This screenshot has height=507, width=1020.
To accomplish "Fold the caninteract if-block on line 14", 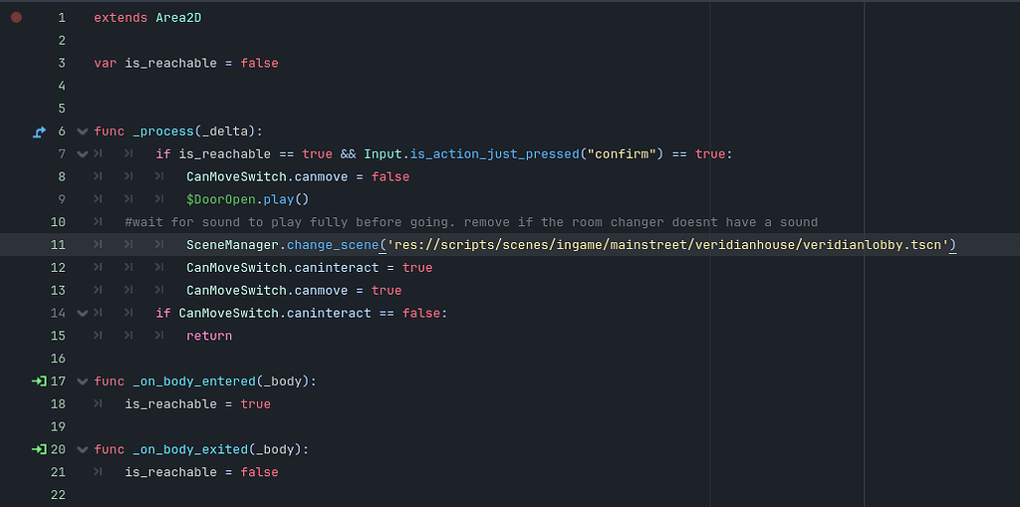I will pos(82,313).
